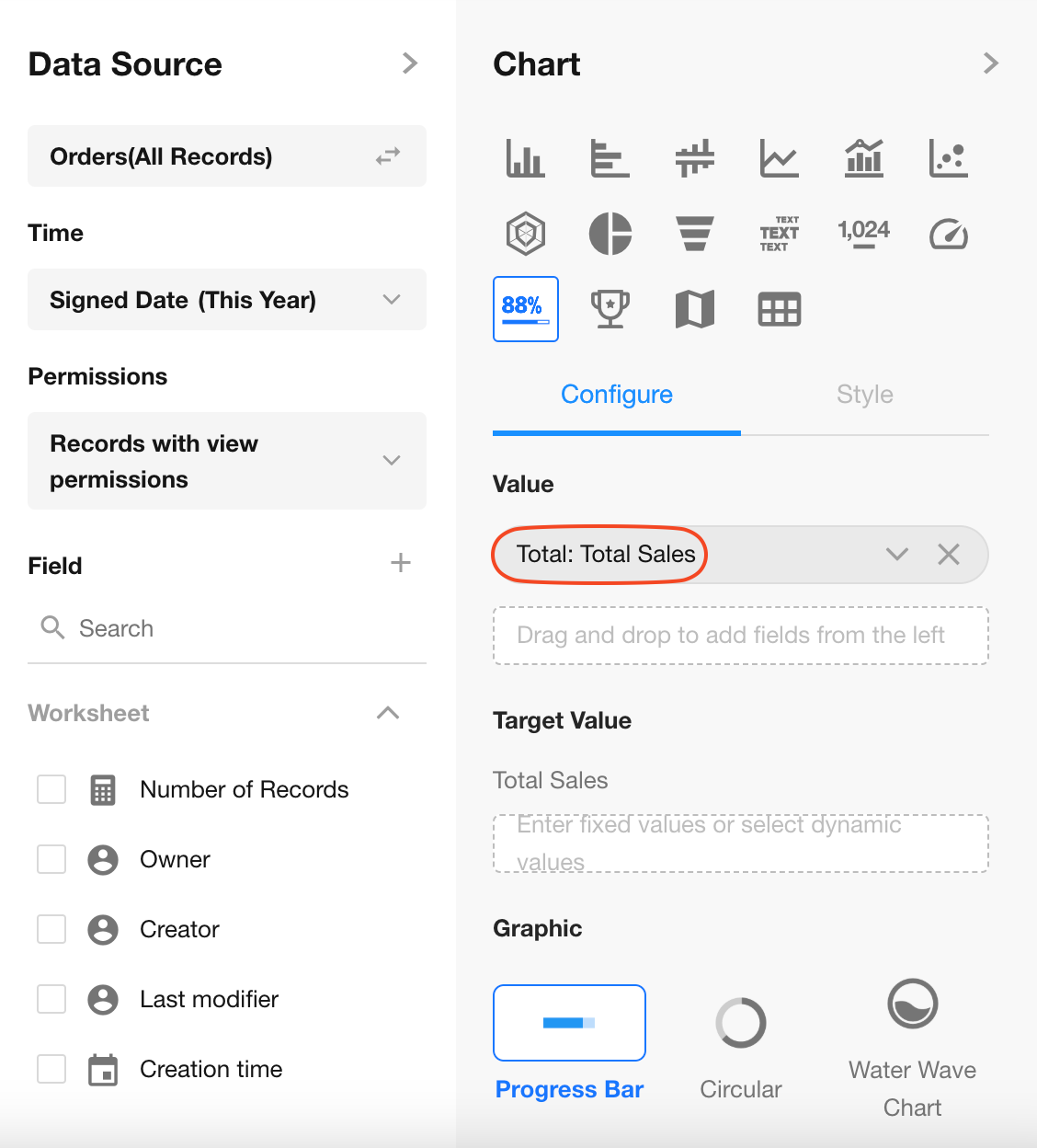
Task: Choose the pivot table chart icon
Action: point(780,309)
